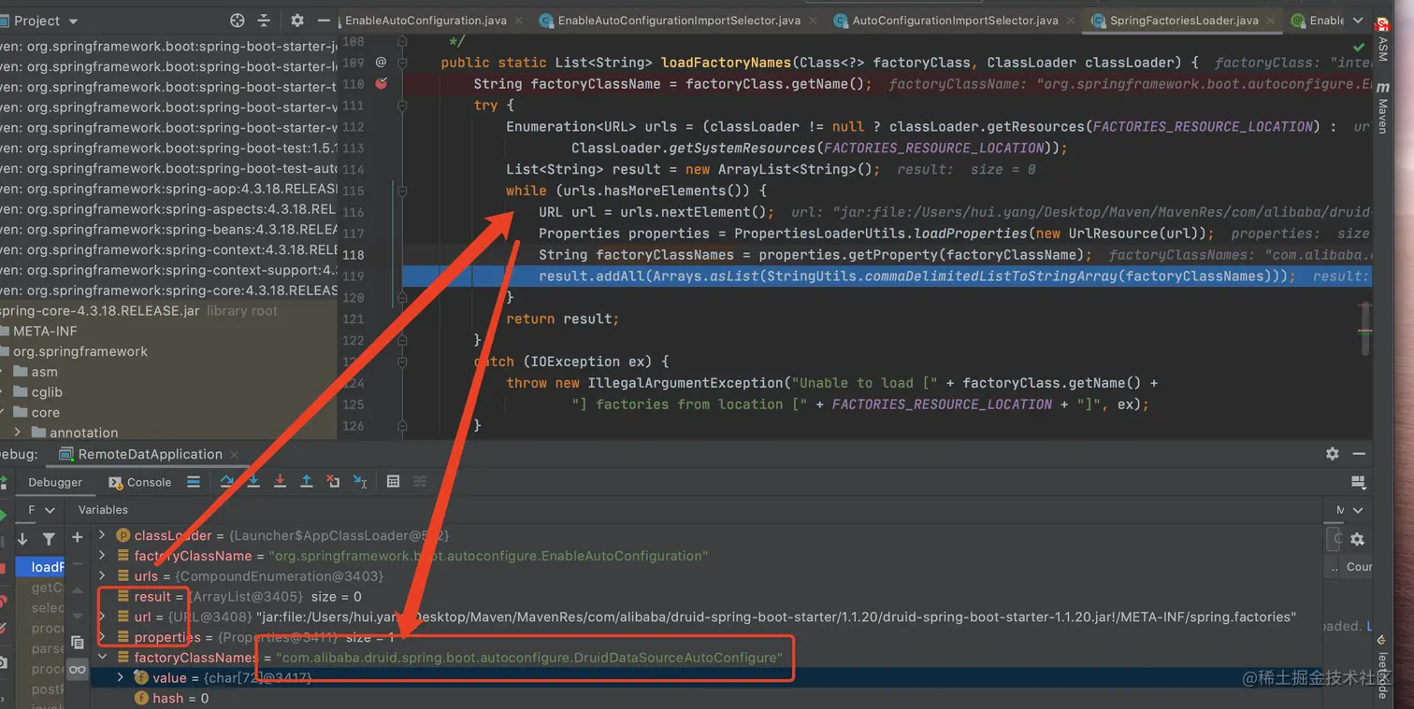1414x709 pixels.
Task: Select SpringFactoriesLoader.java tab
Action: pyautogui.click(x=1183, y=21)
